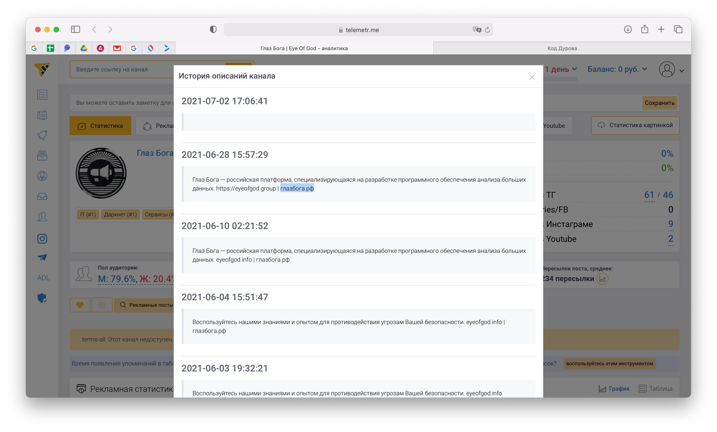Image resolution: width=717 pixels, height=432 pixels.
Task: Click the Youtube mentions count 2
Action: (x=671, y=239)
